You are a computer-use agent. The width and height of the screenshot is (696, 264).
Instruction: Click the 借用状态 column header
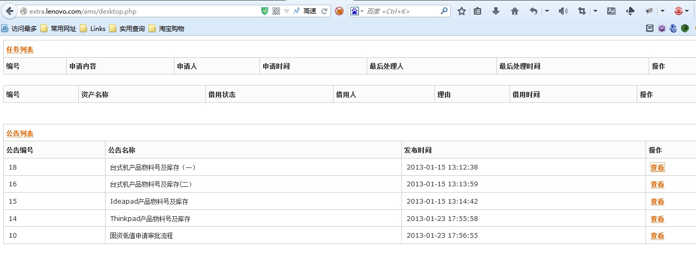tap(222, 94)
